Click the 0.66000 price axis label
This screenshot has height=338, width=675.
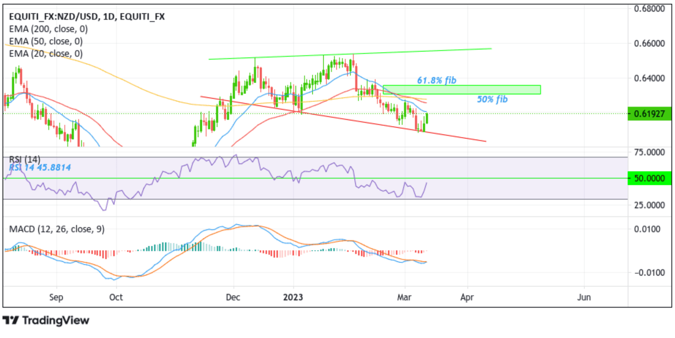(649, 43)
